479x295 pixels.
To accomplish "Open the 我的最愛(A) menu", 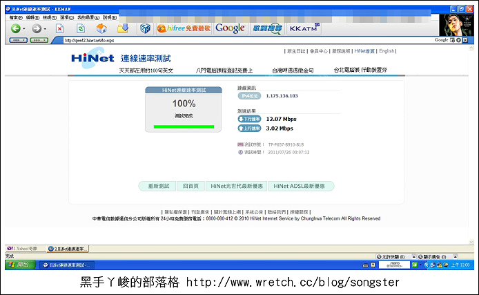I will click(88, 18).
